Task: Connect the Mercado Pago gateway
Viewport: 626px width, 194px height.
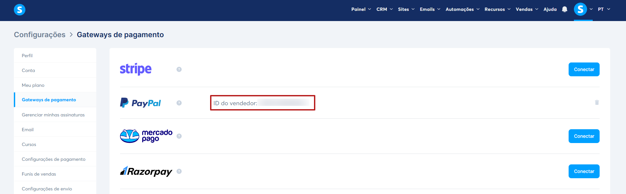Action: point(584,136)
